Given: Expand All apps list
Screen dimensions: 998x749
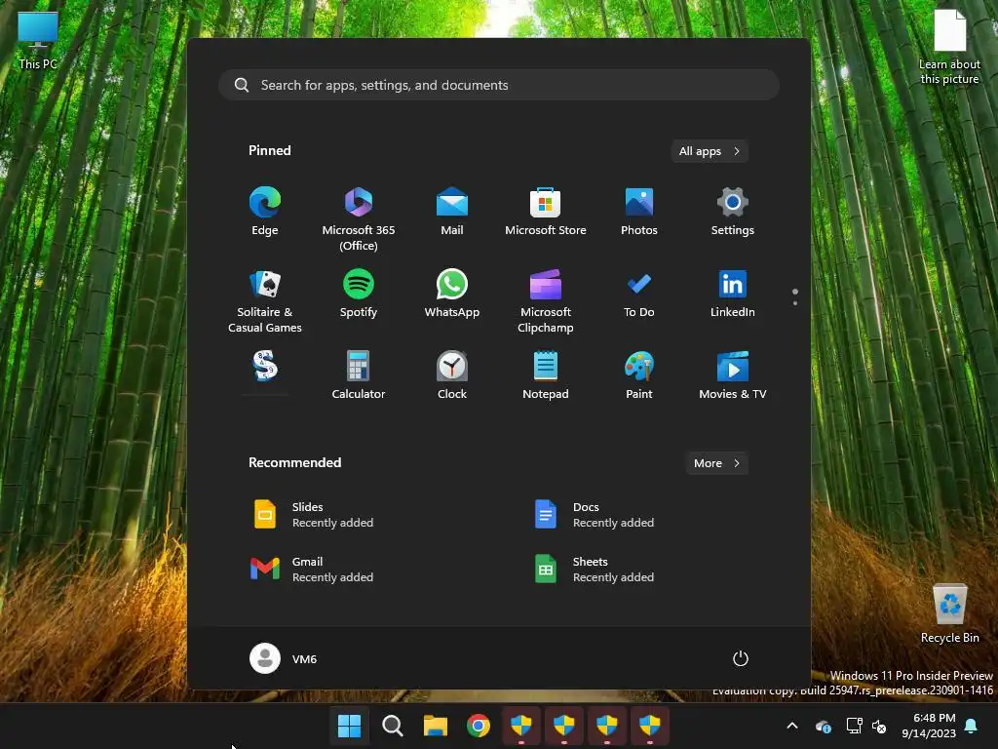Looking at the screenshot, I should click(x=710, y=151).
